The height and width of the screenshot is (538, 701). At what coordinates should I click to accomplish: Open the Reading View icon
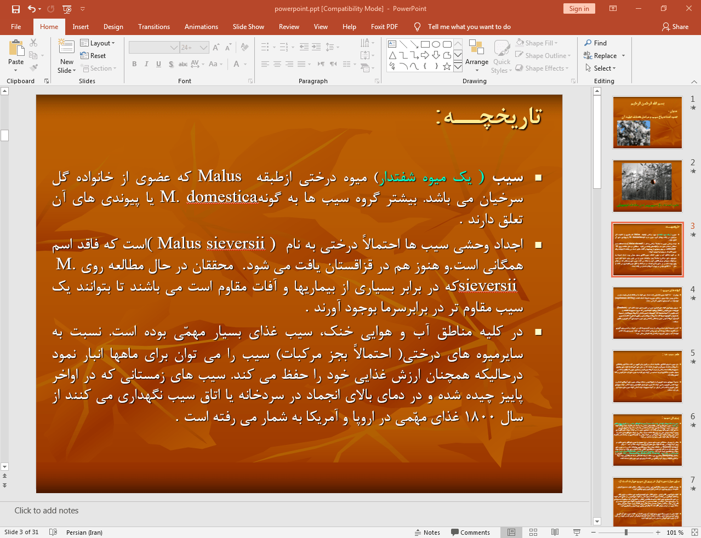tap(555, 533)
